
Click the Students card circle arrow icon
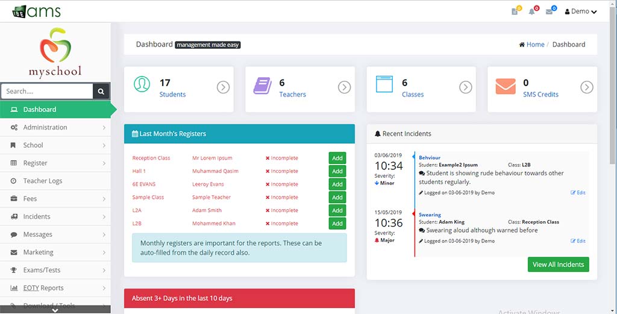tap(223, 88)
